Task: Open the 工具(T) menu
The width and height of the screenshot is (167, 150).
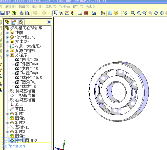Action: pyautogui.click(x=51, y=6)
